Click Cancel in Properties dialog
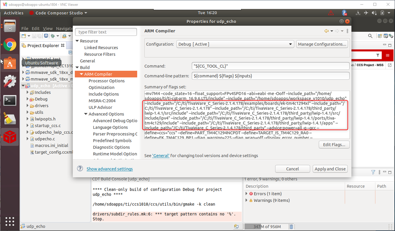 (293, 169)
